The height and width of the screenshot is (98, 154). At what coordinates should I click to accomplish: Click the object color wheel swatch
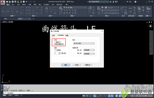pos(102,7)
